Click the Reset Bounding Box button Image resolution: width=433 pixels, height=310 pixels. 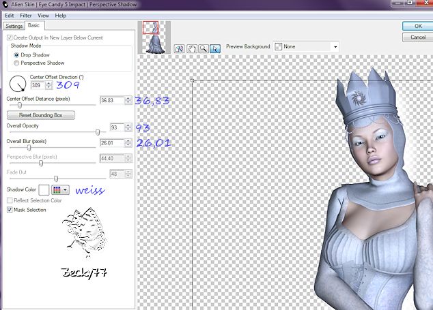click(40, 115)
